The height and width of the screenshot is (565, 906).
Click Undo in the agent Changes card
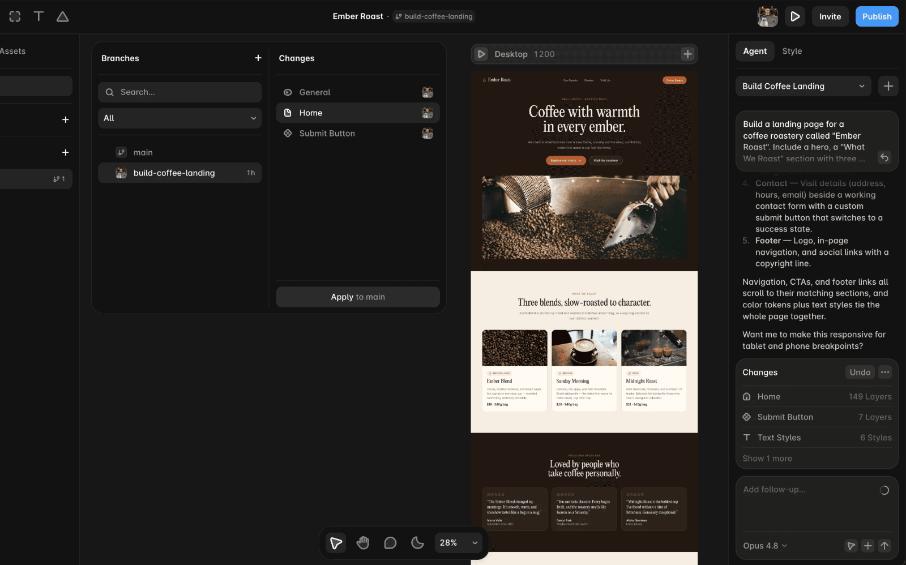pyautogui.click(x=860, y=372)
